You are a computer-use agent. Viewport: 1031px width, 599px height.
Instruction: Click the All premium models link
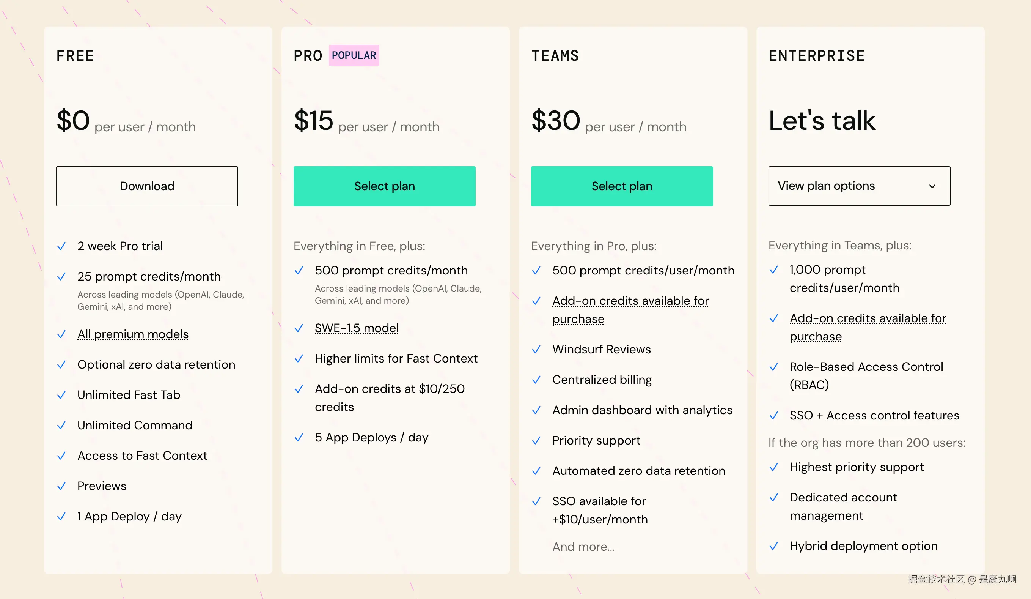click(133, 334)
